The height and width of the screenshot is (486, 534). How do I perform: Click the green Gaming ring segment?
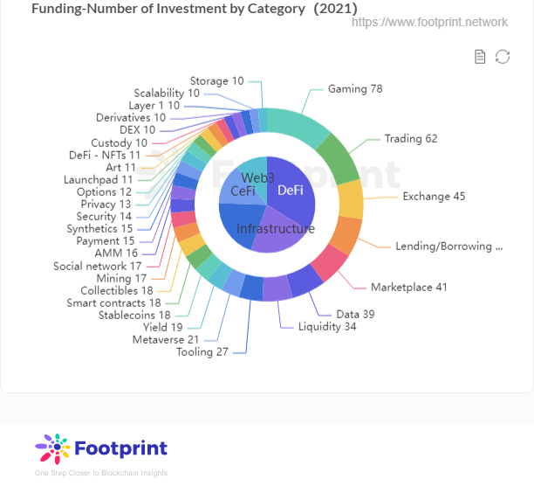(298, 127)
